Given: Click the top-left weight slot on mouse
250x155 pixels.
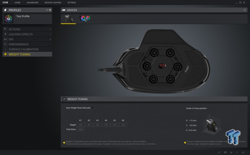Looking at the screenshot, I should [154, 52].
